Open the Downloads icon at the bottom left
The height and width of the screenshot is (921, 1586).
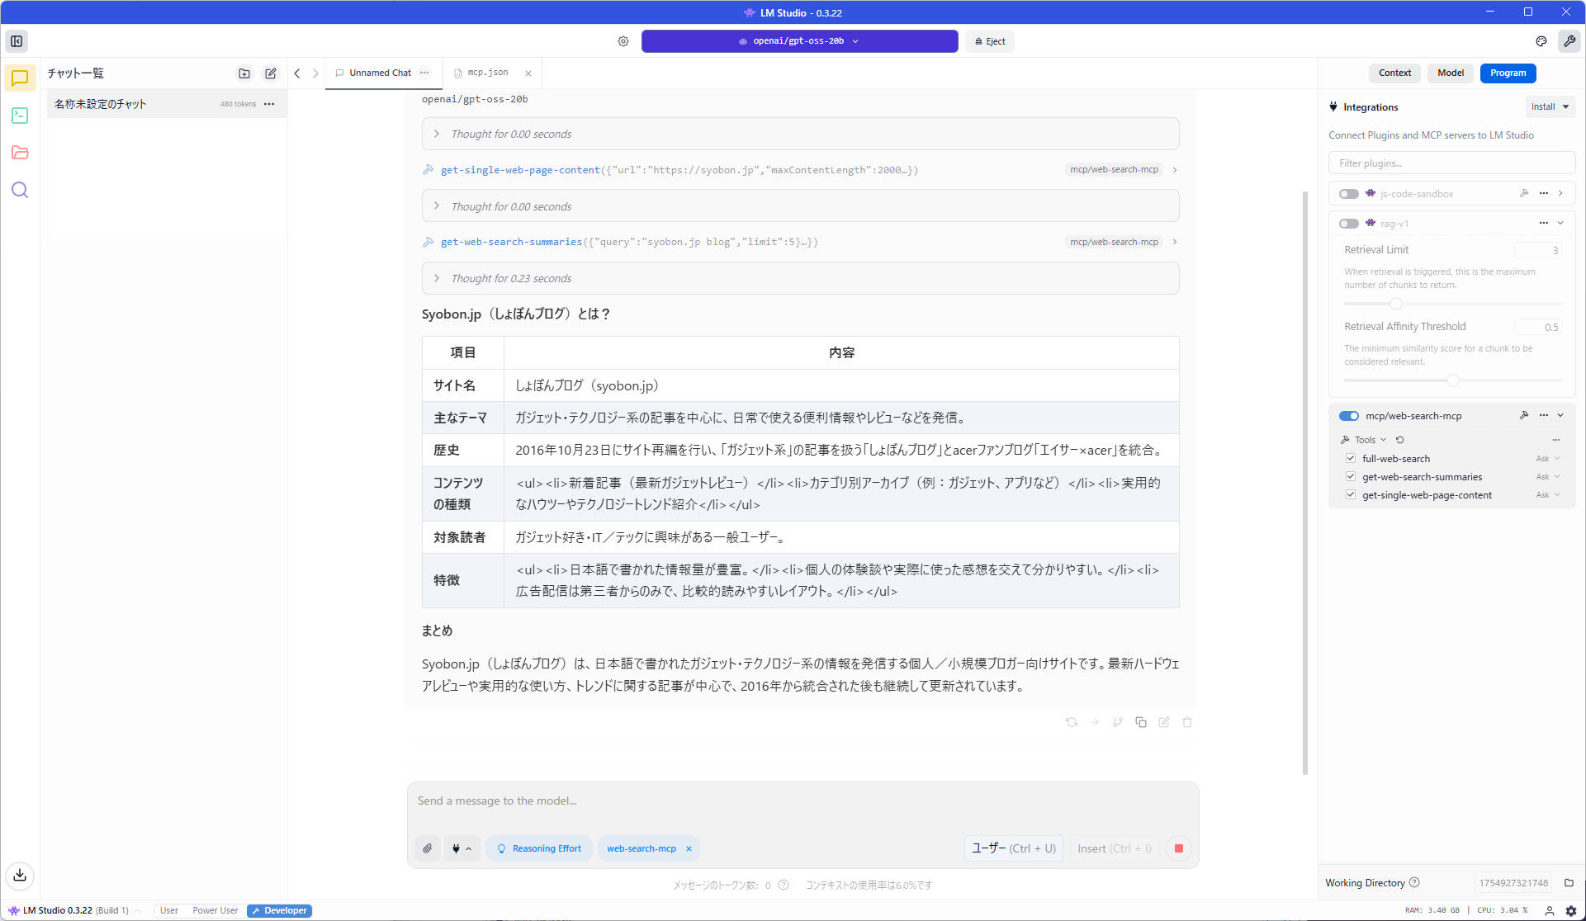coord(20,875)
